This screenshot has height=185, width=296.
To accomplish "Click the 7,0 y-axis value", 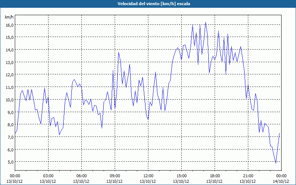I will pos(10,137).
